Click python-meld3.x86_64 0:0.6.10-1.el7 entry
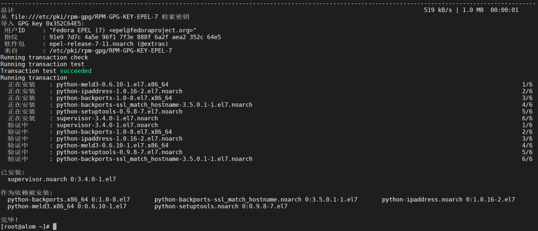 pos(67,206)
